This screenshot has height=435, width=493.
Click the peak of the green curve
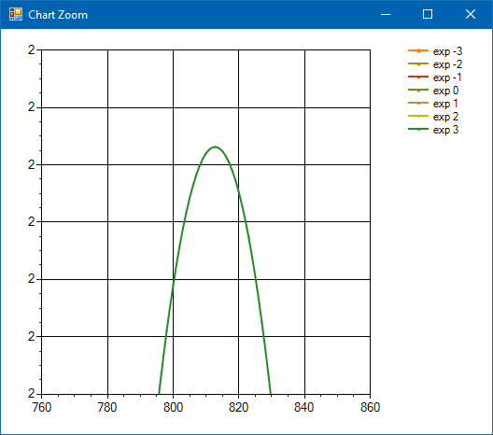click(x=215, y=147)
